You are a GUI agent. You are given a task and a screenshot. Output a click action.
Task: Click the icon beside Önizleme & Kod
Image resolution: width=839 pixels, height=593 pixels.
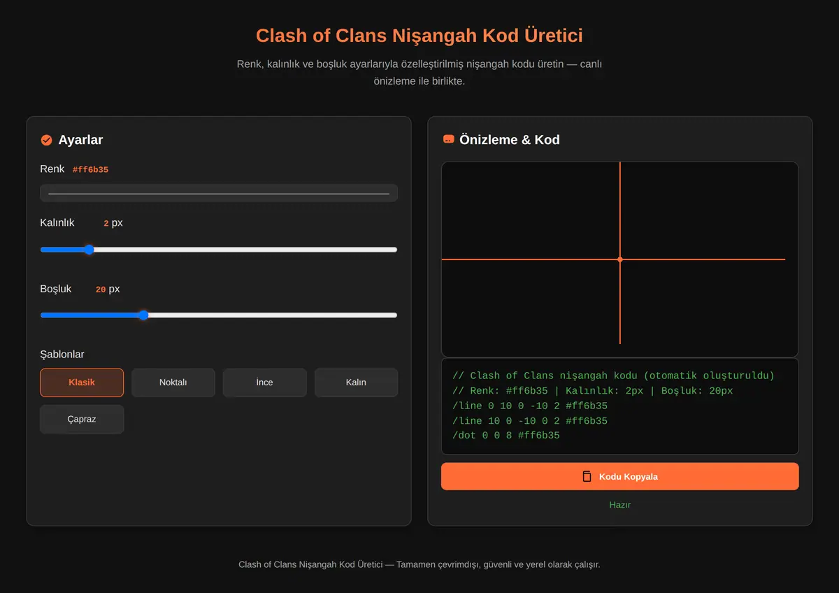[x=449, y=139]
